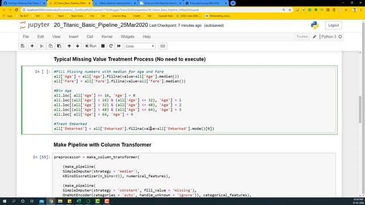365x205 pixels.
Task: Click the Last Checkpoint: 7 minutes ago text
Action: 175,26
